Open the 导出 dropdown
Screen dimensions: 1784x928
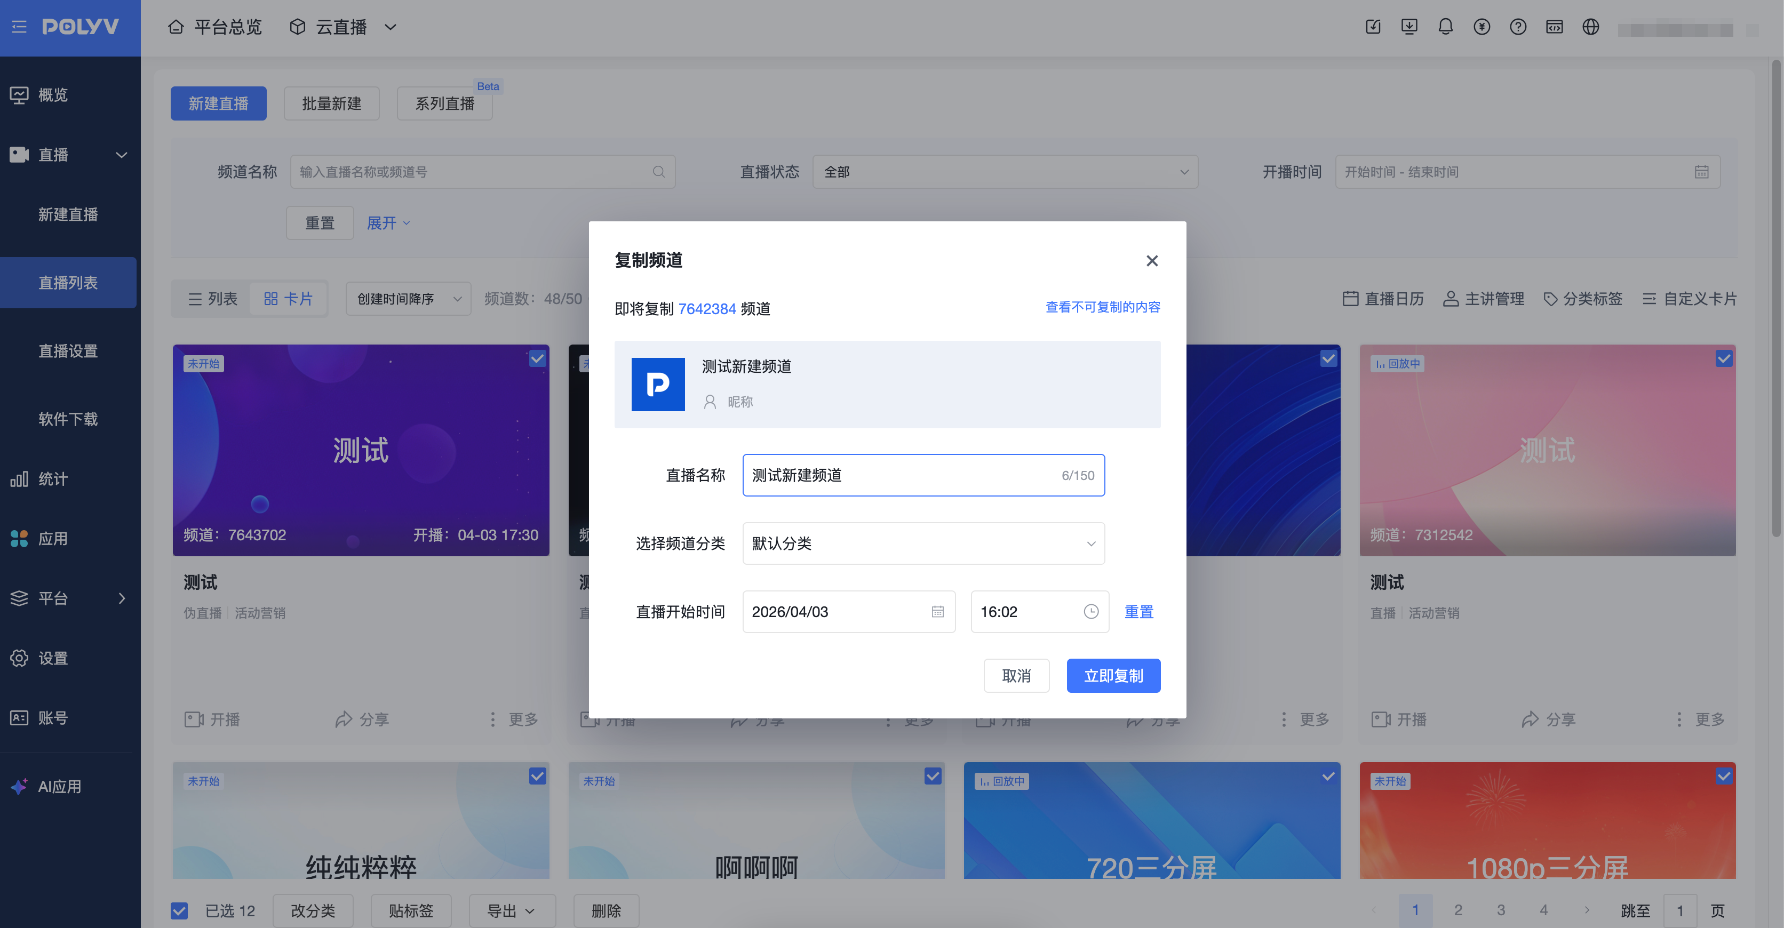tap(512, 911)
